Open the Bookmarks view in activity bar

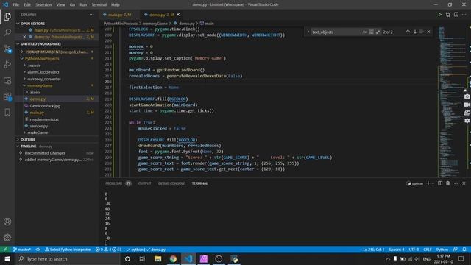point(7,112)
